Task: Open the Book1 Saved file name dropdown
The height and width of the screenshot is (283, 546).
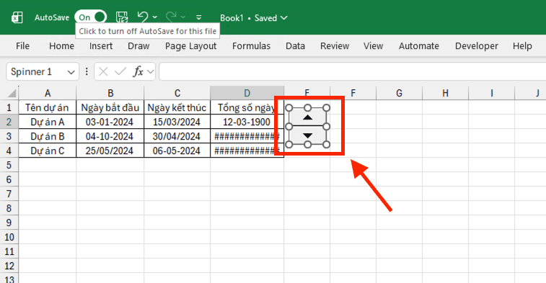Action: (x=254, y=18)
